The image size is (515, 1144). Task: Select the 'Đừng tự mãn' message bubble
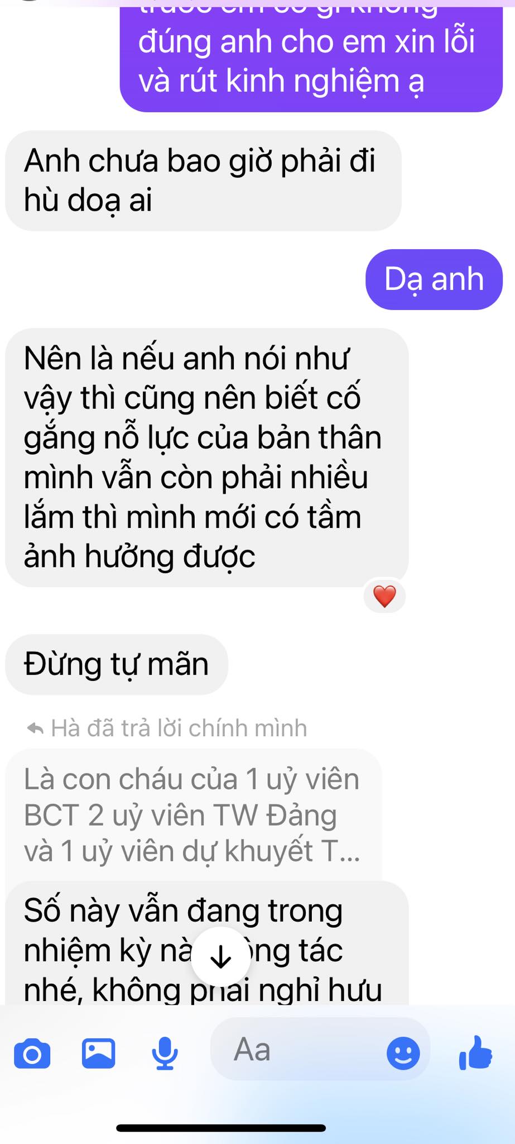tap(117, 664)
